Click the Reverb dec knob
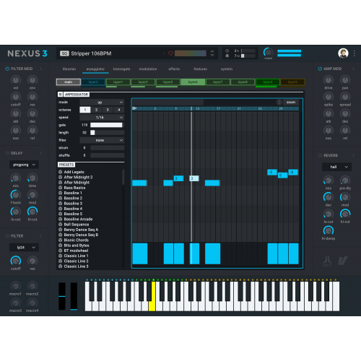The width and height of the screenshot is (361, 361). pyautogui.click(x=329, y=197)
